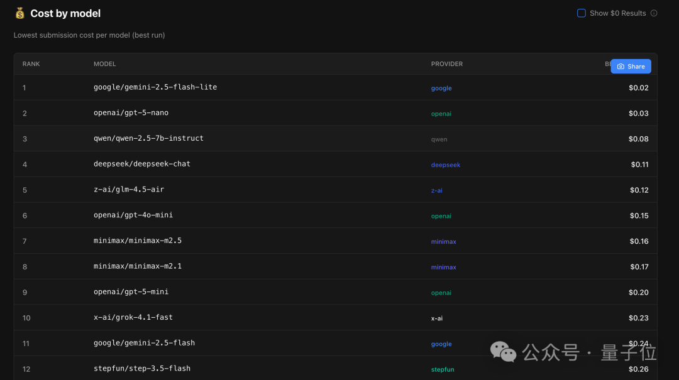Click the $0.12 cost value
Image resolution: width=679 pixels, height=380 pixels.
coord(639,190)
